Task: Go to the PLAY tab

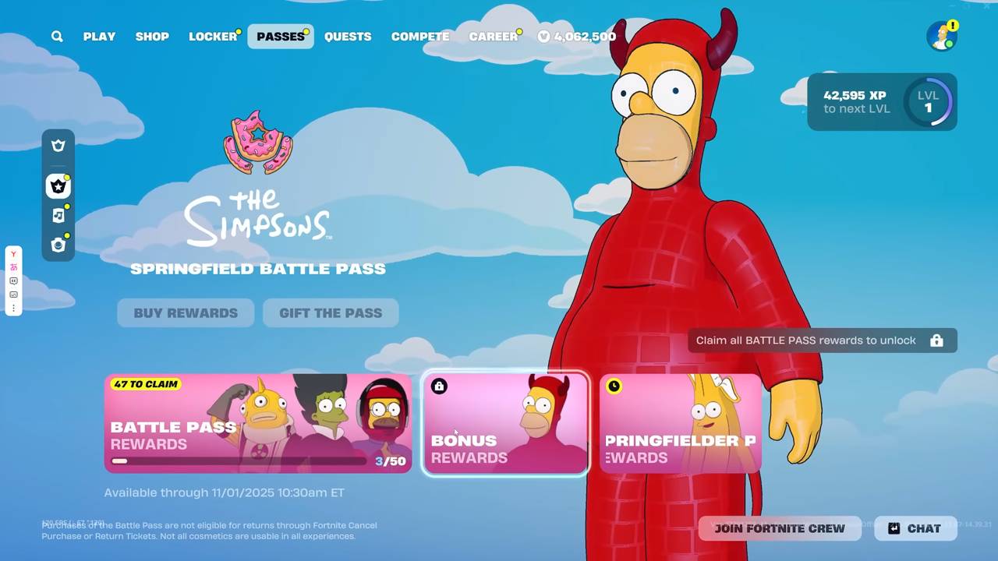Action: (99, 37)
